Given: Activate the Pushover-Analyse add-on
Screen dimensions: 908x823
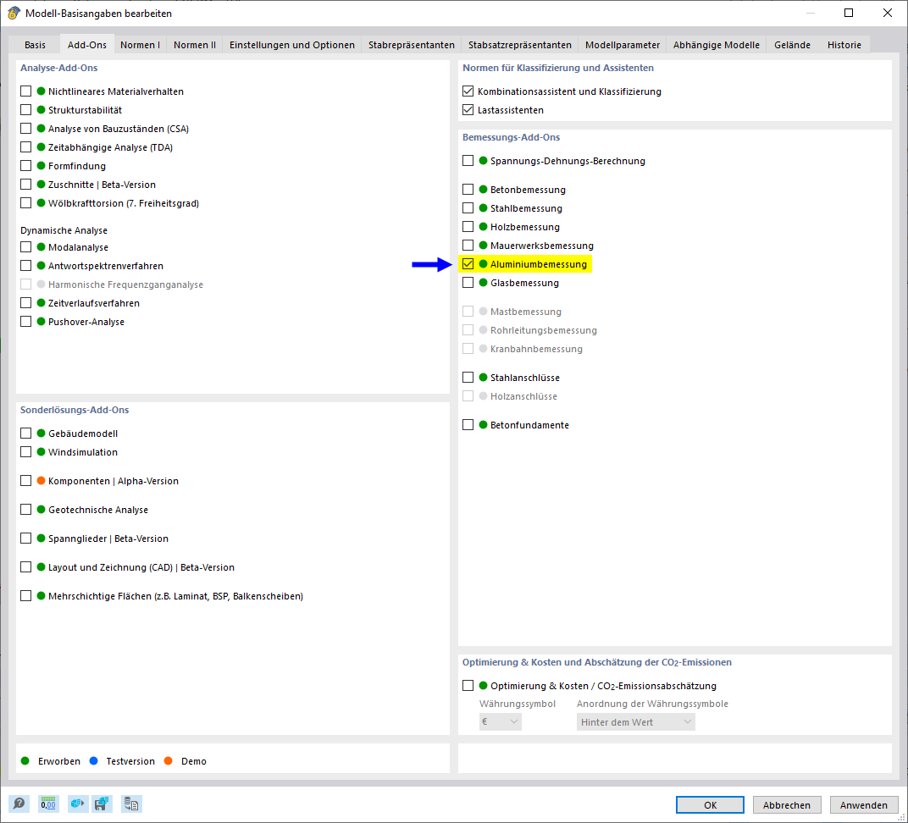Looking at the screenshot, I should coord(25,321).
